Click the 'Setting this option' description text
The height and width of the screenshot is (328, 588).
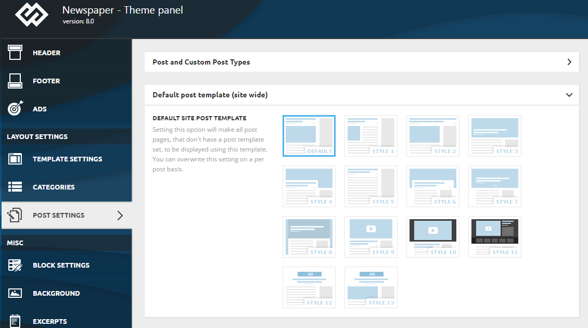pyautogui.click(x=210, y=149)
